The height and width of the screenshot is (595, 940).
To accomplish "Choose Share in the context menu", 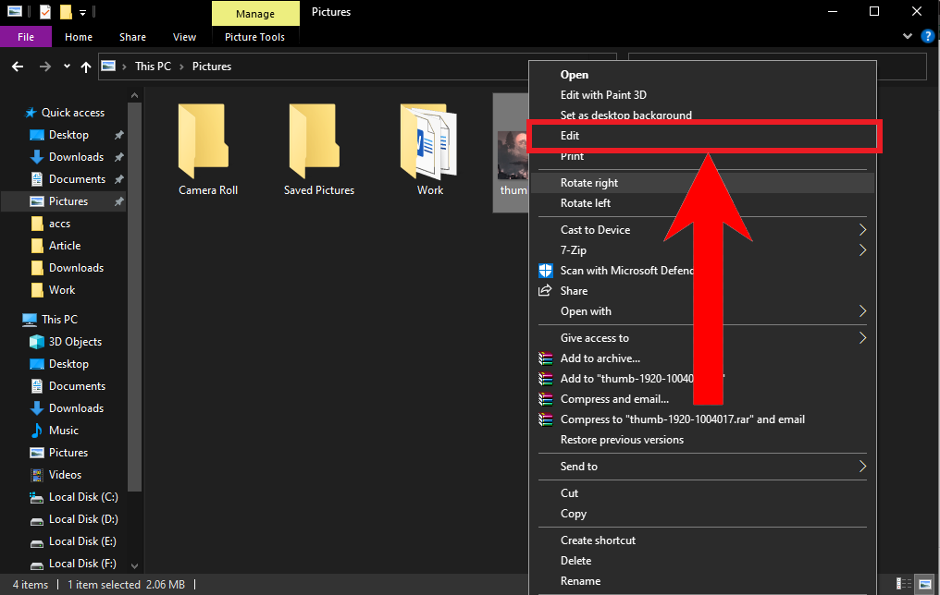I will pyautogui.click(x=702, y=291).
